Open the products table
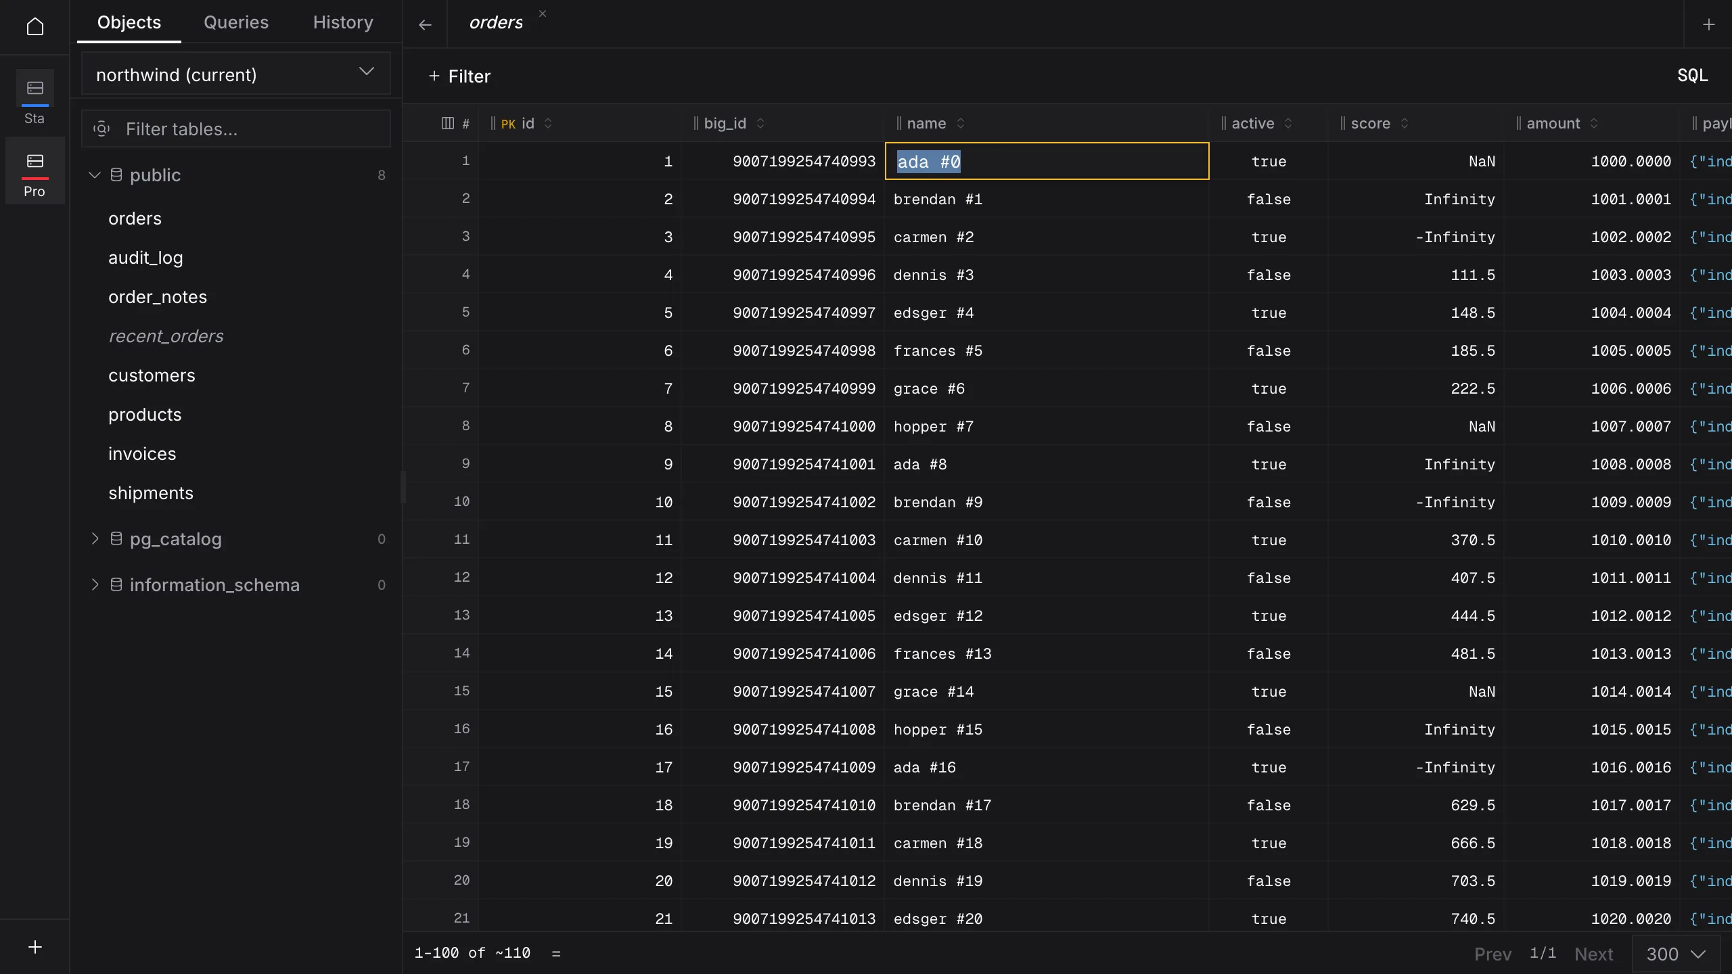This screenshot has width=1732, height=974. tap(145, 415)
